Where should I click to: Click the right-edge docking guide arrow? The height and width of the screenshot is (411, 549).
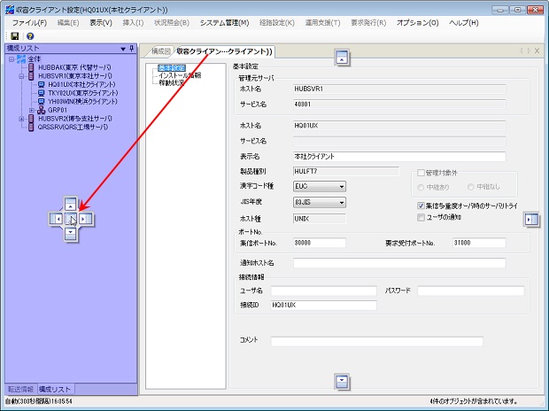530,219
